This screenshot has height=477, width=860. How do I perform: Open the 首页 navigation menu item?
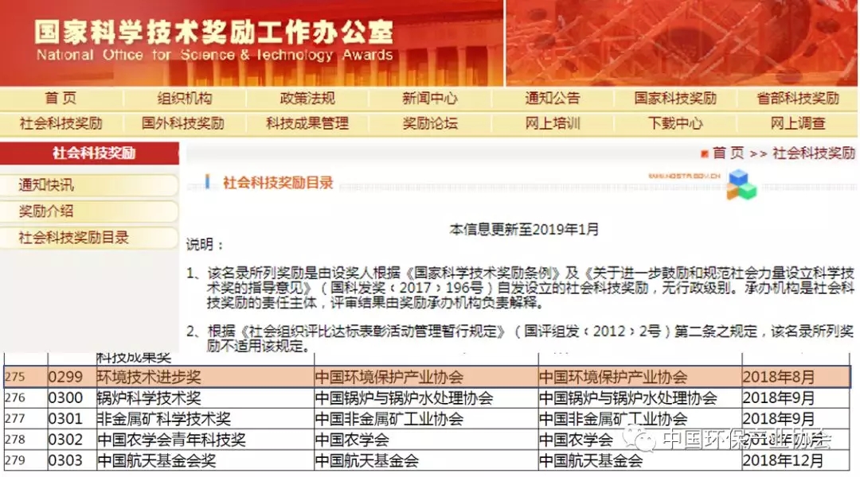tap(61, 99)
